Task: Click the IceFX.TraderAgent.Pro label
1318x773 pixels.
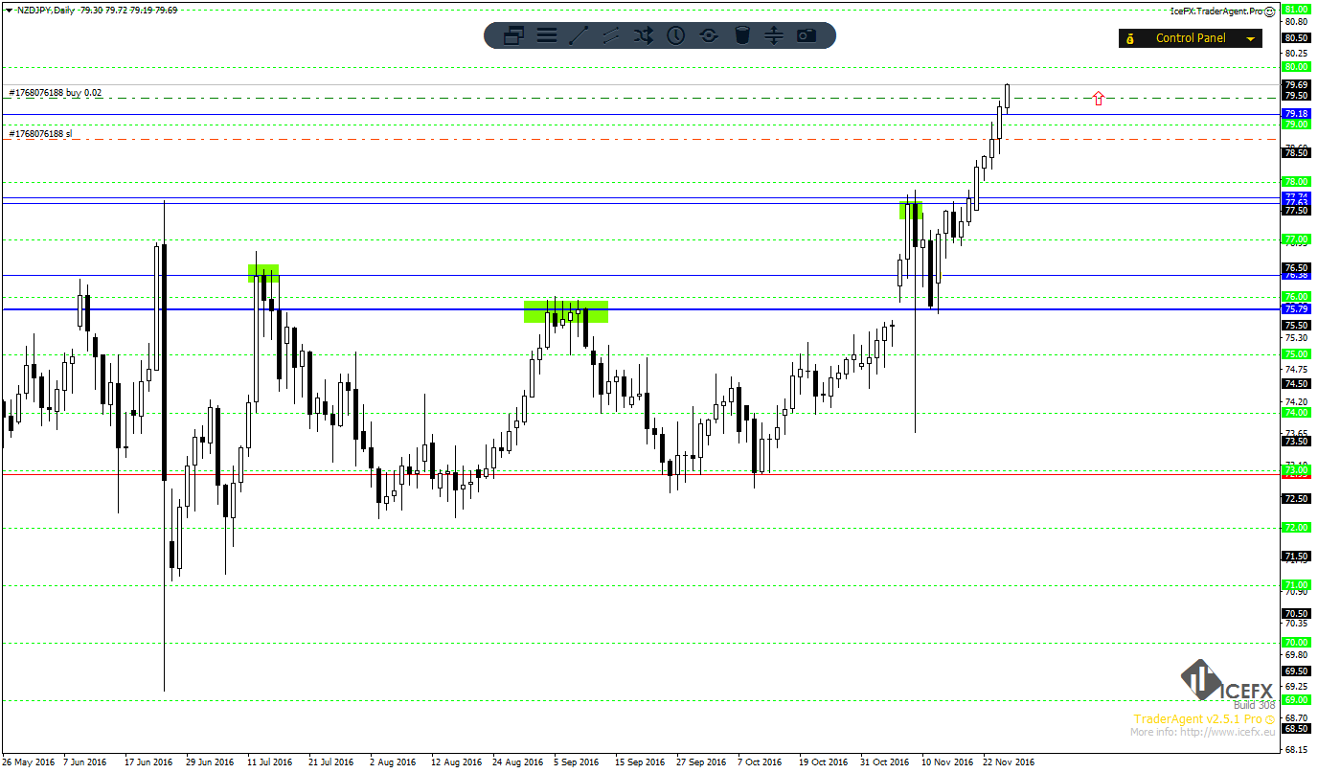Action: tap(1216, 11)
